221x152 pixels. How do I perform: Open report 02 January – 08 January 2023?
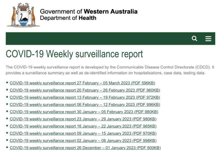(83, 141)
